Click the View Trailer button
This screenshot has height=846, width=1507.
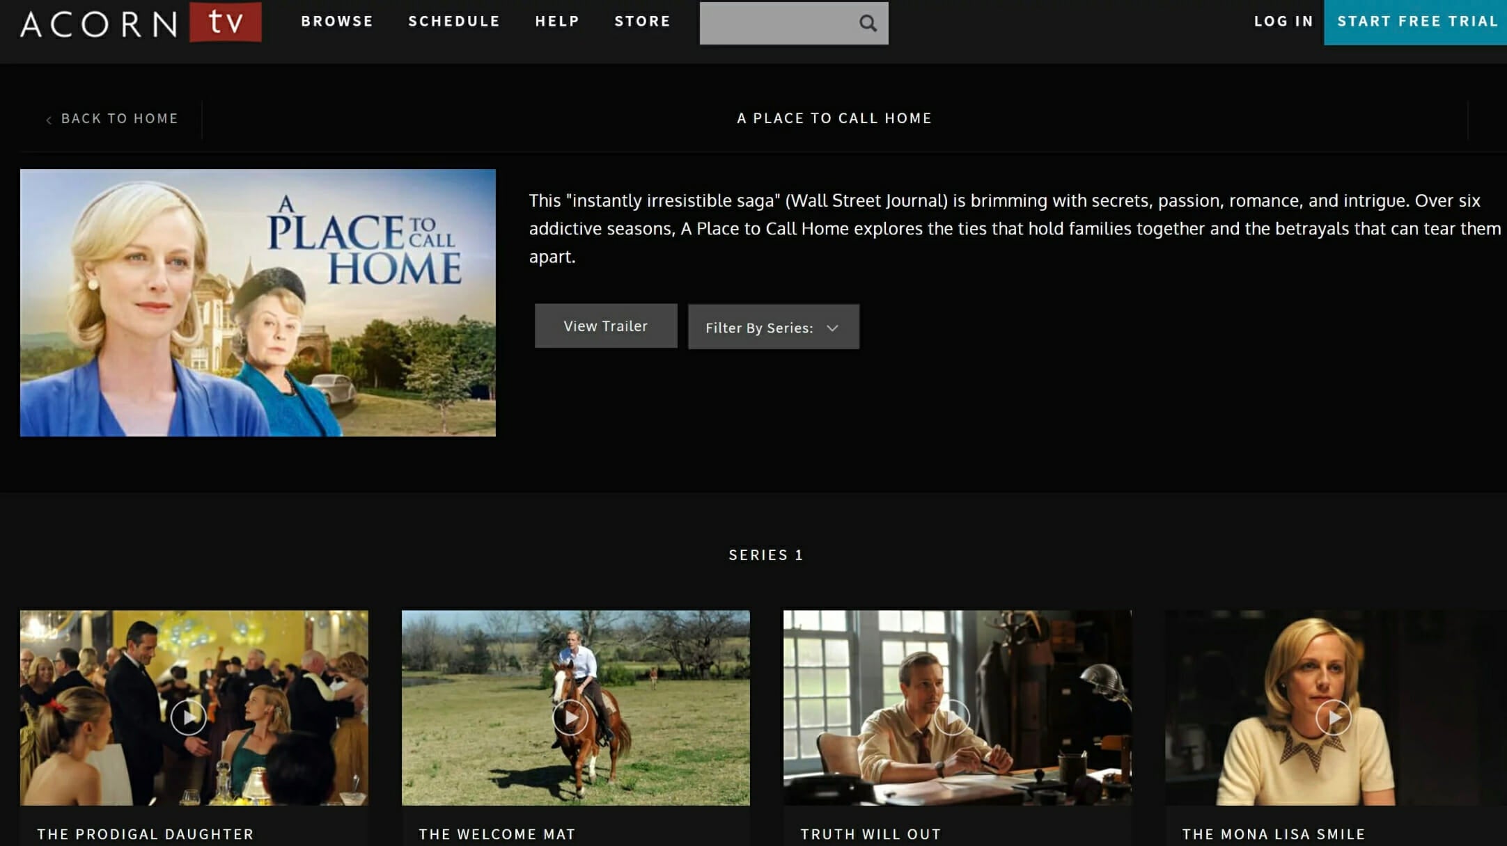[606, 326]
